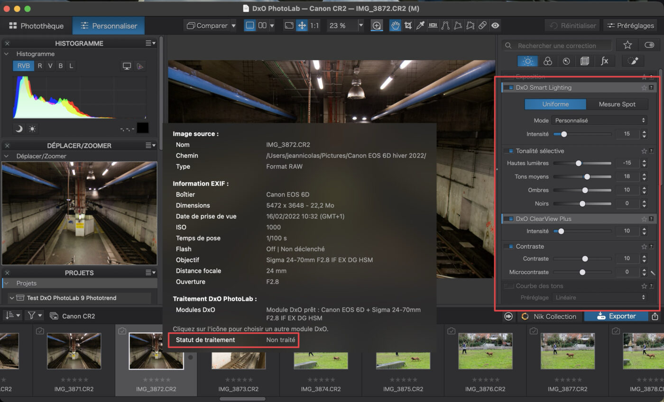
Task: Toggle the active corrections filter switch
Action: (x=649, y=45)
